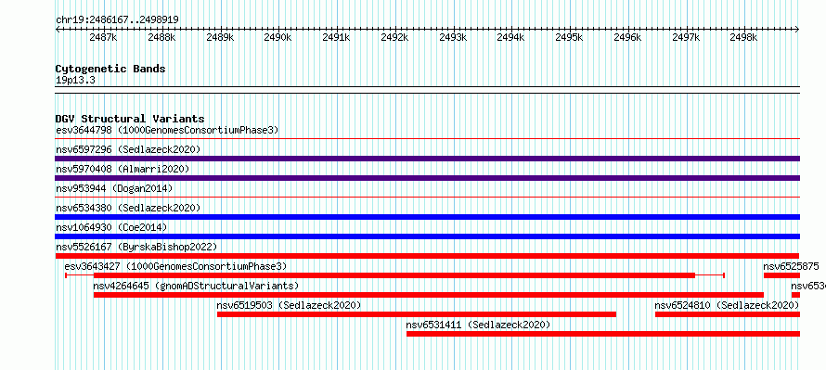Select the nsv6597296 Sedlazeck2020 purple bar
Screen dimensions: 826x370
[x=427, y=159]
